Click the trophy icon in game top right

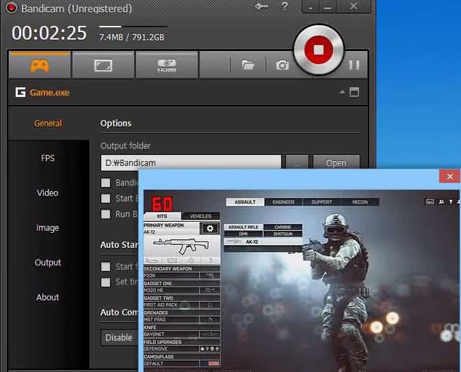point(451,202)
